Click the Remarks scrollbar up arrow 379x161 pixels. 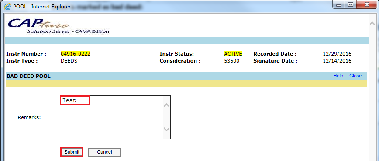tap(166, 105)
